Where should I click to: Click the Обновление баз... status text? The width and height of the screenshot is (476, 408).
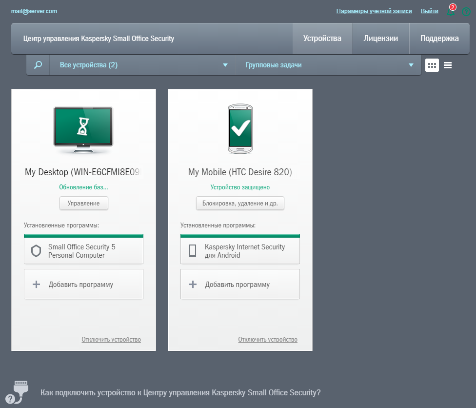[83, 187]
